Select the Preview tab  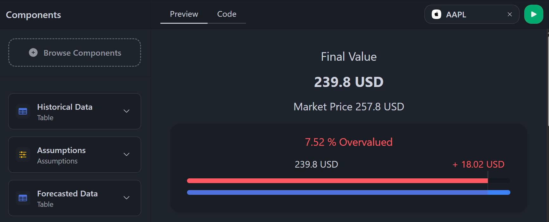(x=184, y=14)
